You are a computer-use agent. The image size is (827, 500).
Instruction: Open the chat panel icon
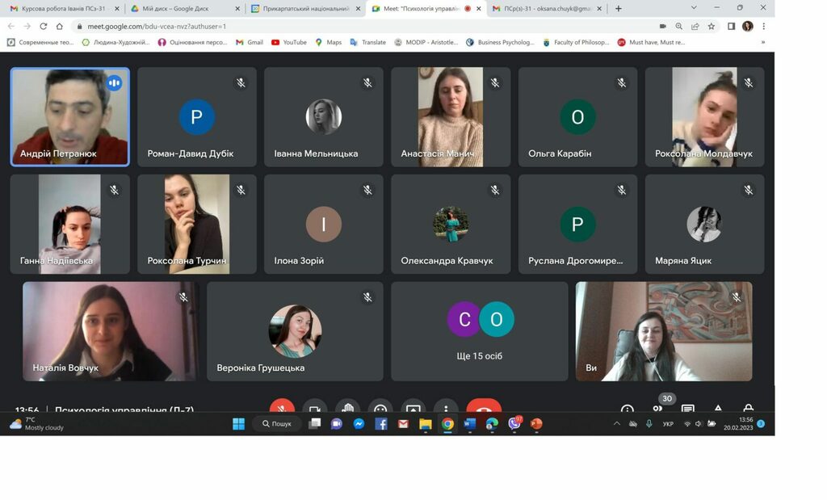pyautogui.click(x=687, y=410)
